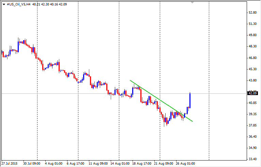The width and height of the screenshot is (261, 167).
Task: Click the 18 Aug 17:00 time label
Action: (142, 164)
